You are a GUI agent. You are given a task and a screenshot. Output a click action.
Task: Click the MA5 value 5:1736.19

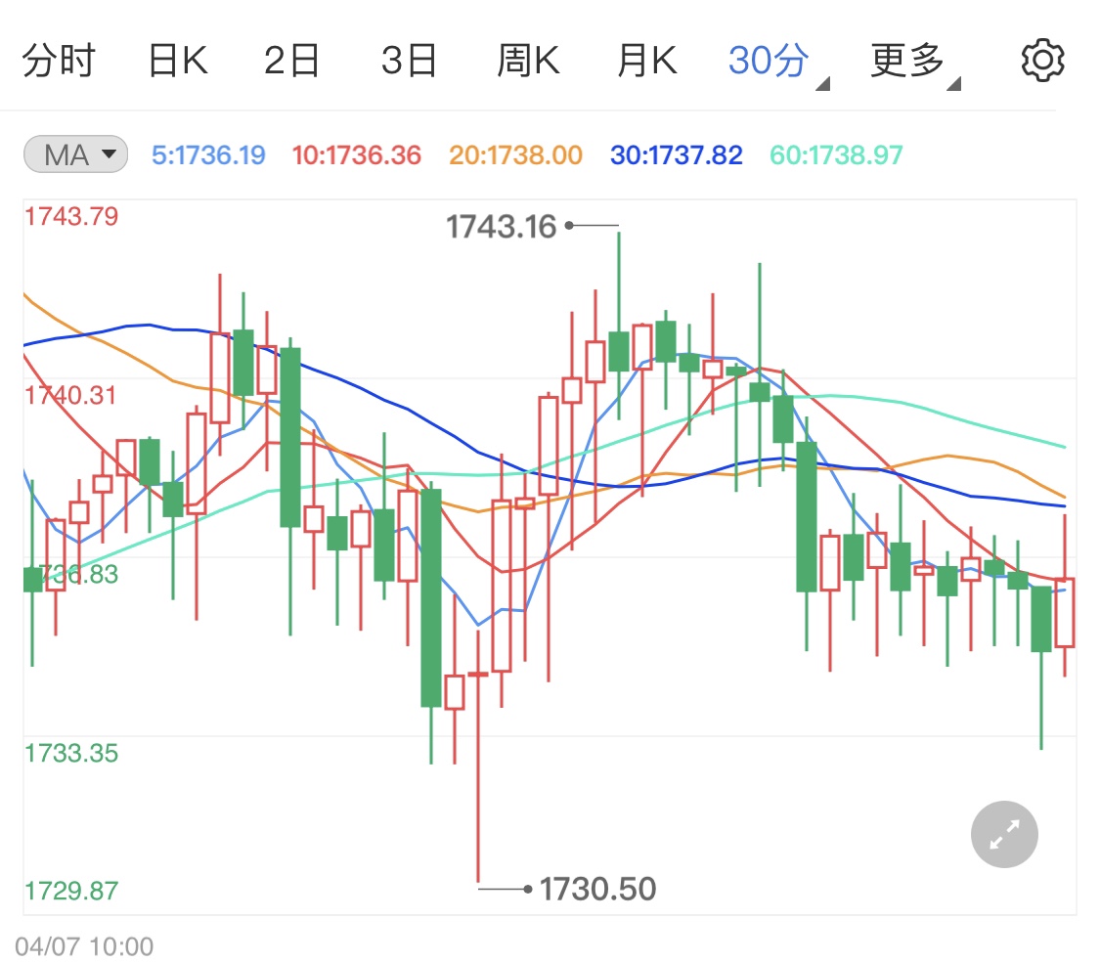[x=208, y=155]
